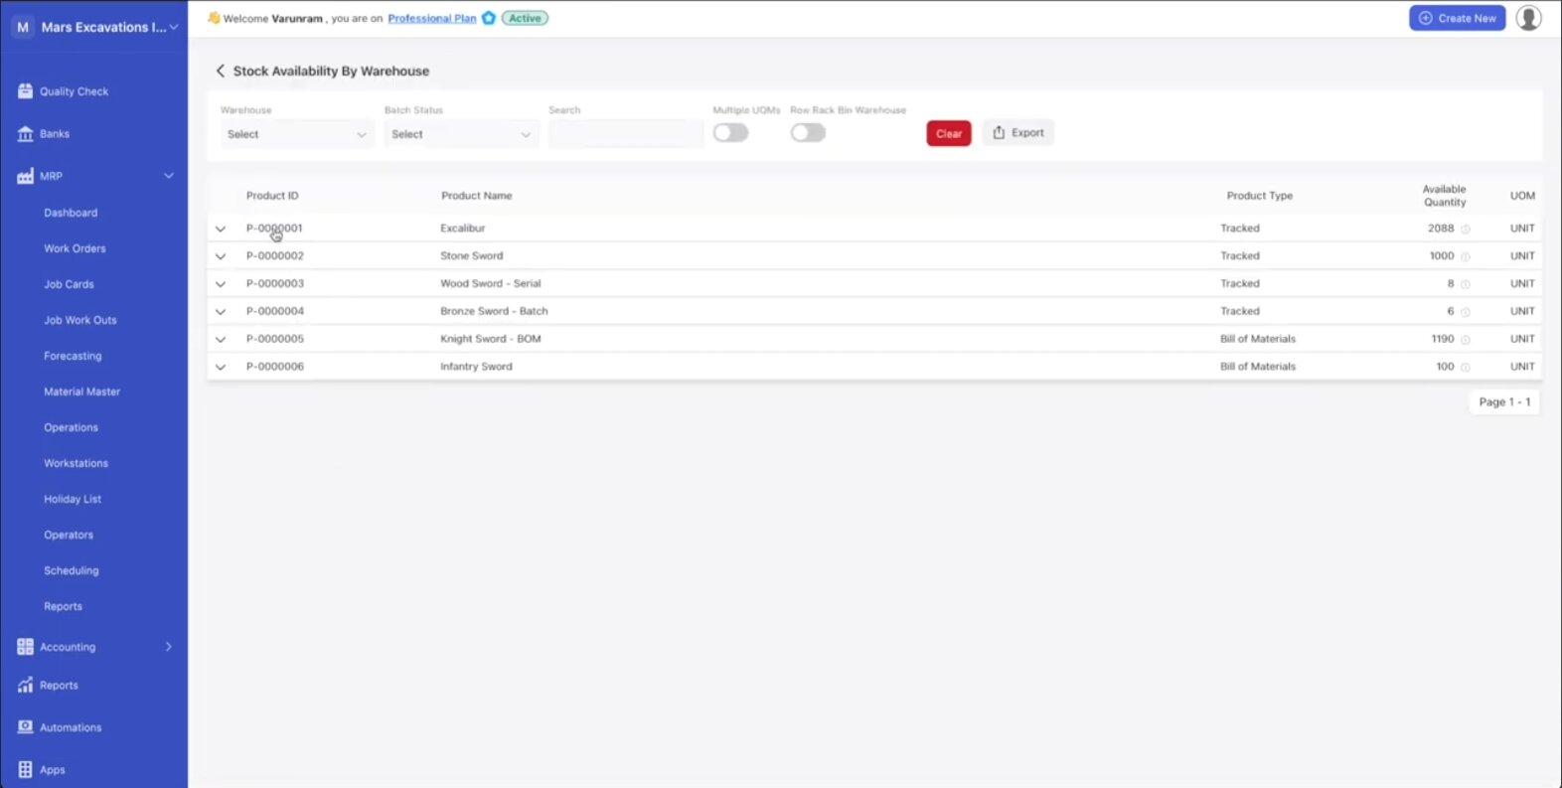Open Work Orders in MRP menu
The width and height of the screenshot is (1562, 788).
pyautogui.click(x=75, y=248)
